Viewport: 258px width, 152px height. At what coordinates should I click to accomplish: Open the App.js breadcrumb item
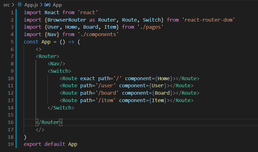coord(31,5)
